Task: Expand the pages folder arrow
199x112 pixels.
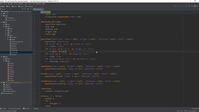Action: tap(8, 40)
